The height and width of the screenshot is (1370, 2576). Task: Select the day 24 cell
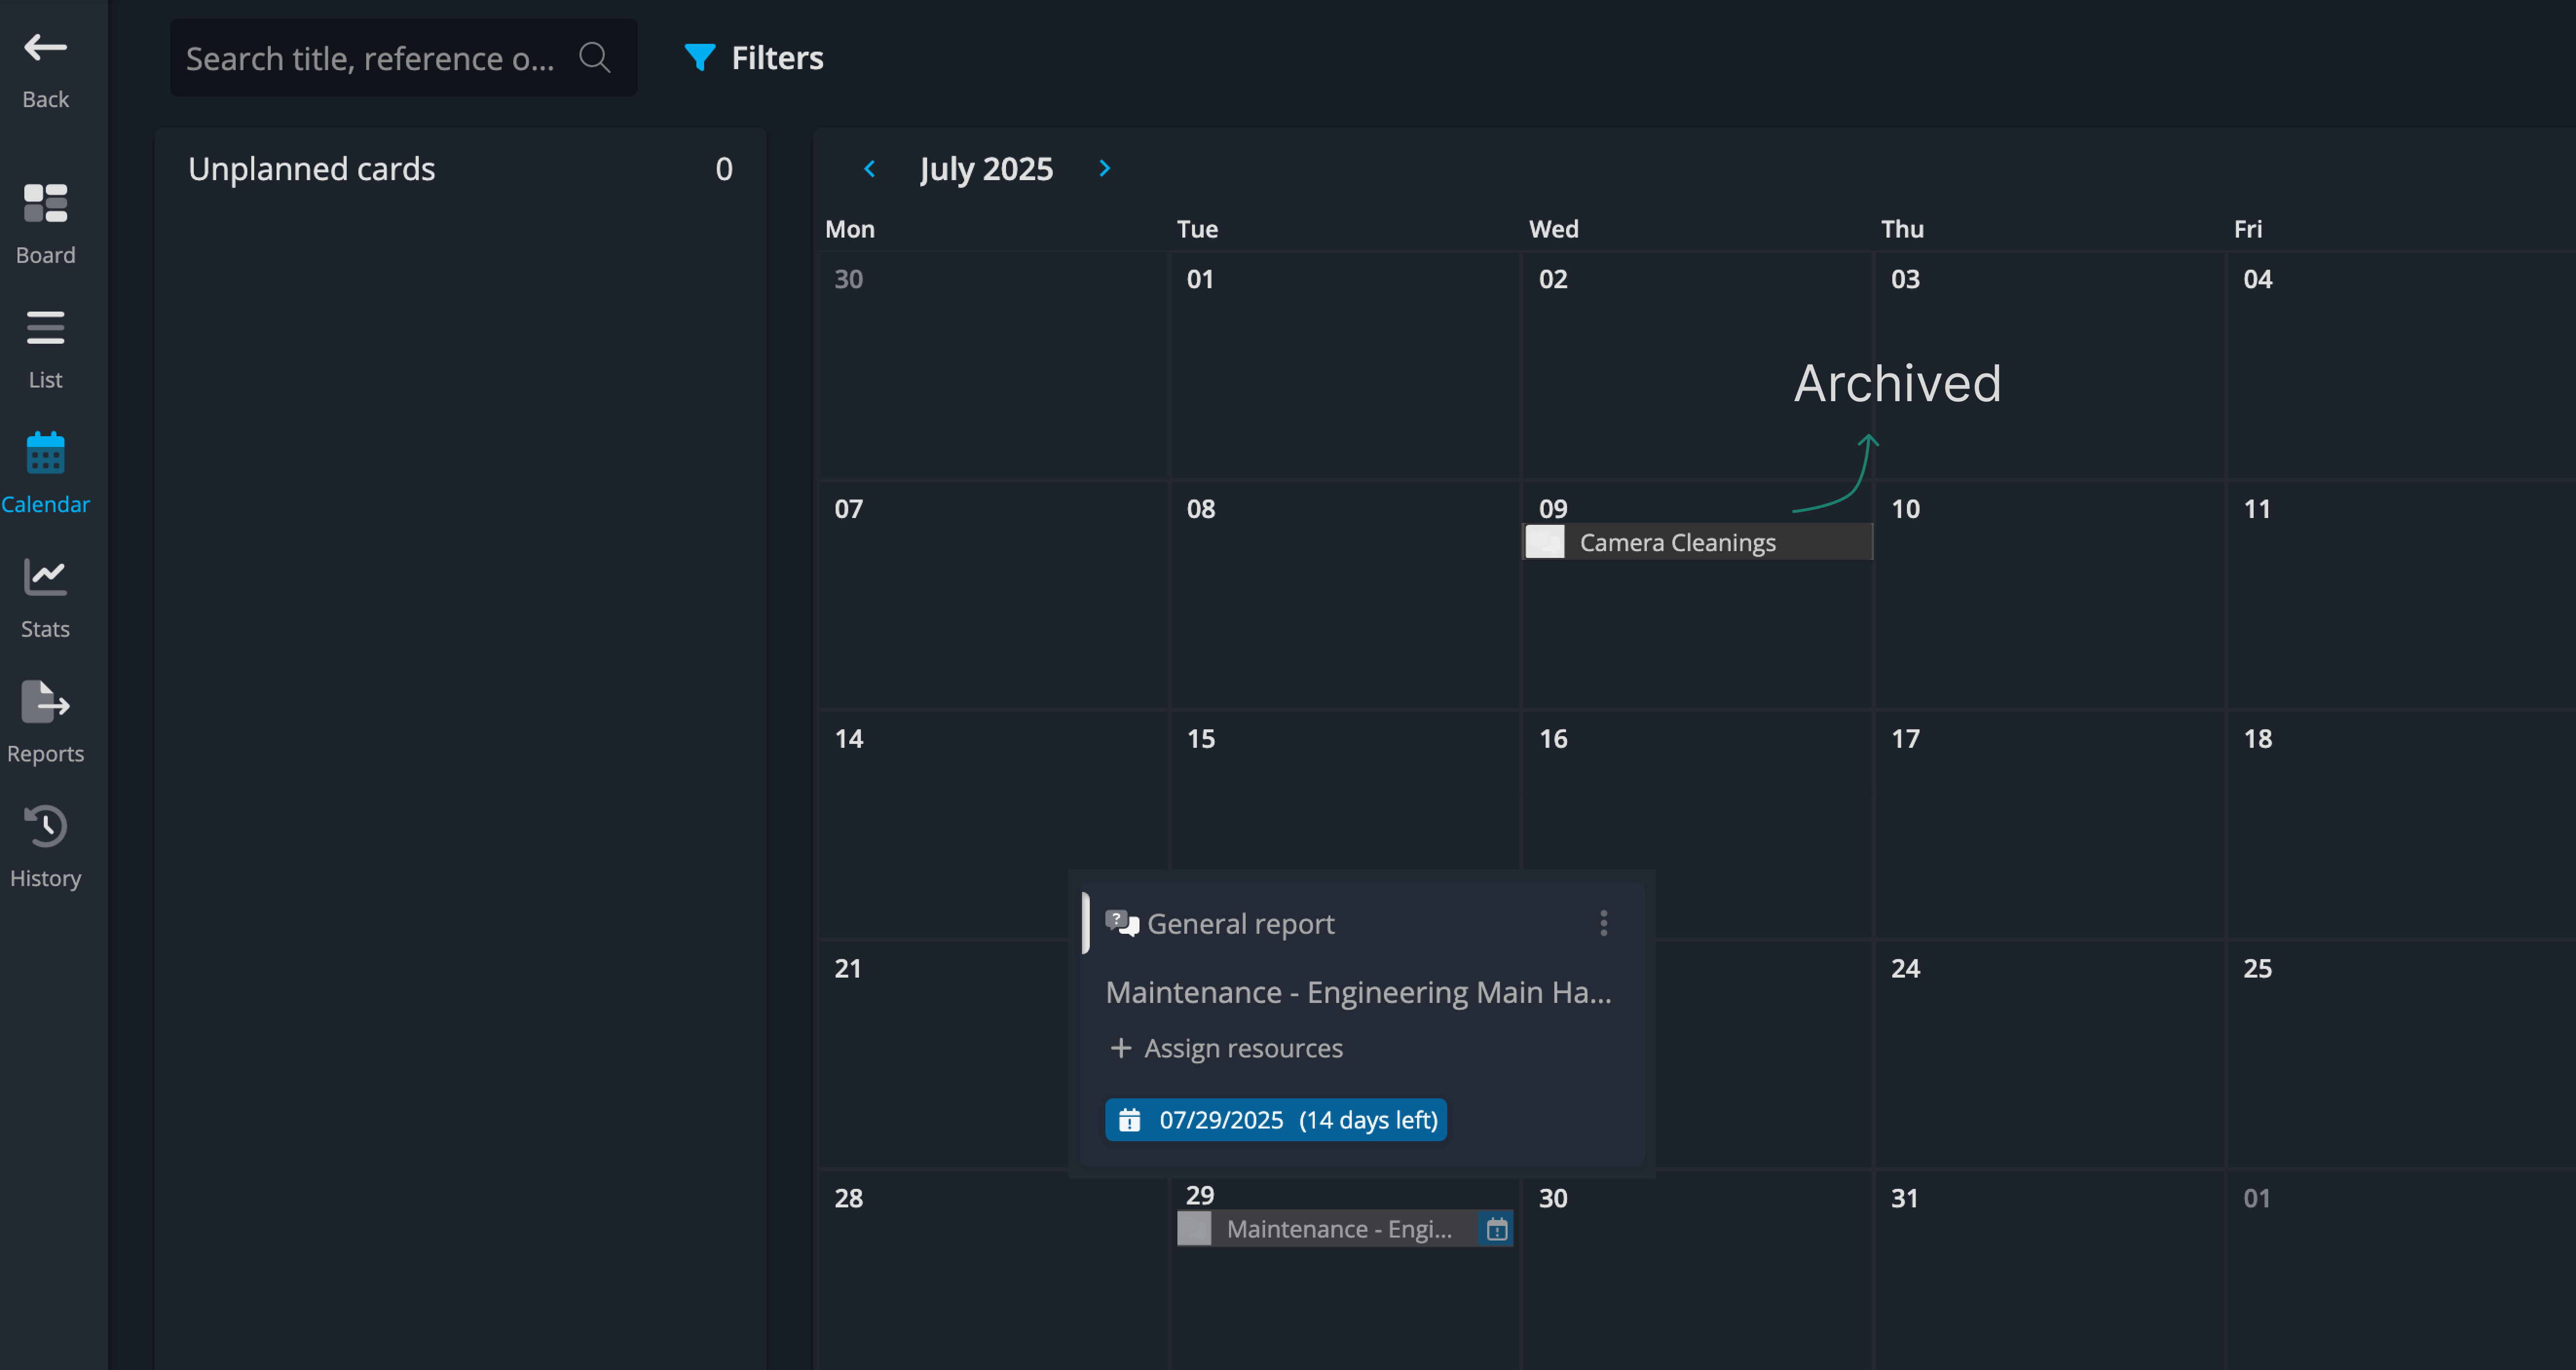point(2050,1055)
